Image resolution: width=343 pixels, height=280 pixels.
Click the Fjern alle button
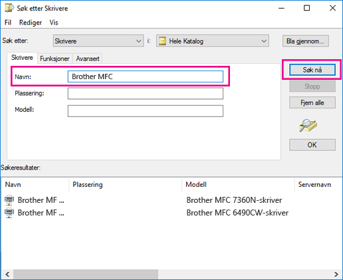click(x=312, y=102)
